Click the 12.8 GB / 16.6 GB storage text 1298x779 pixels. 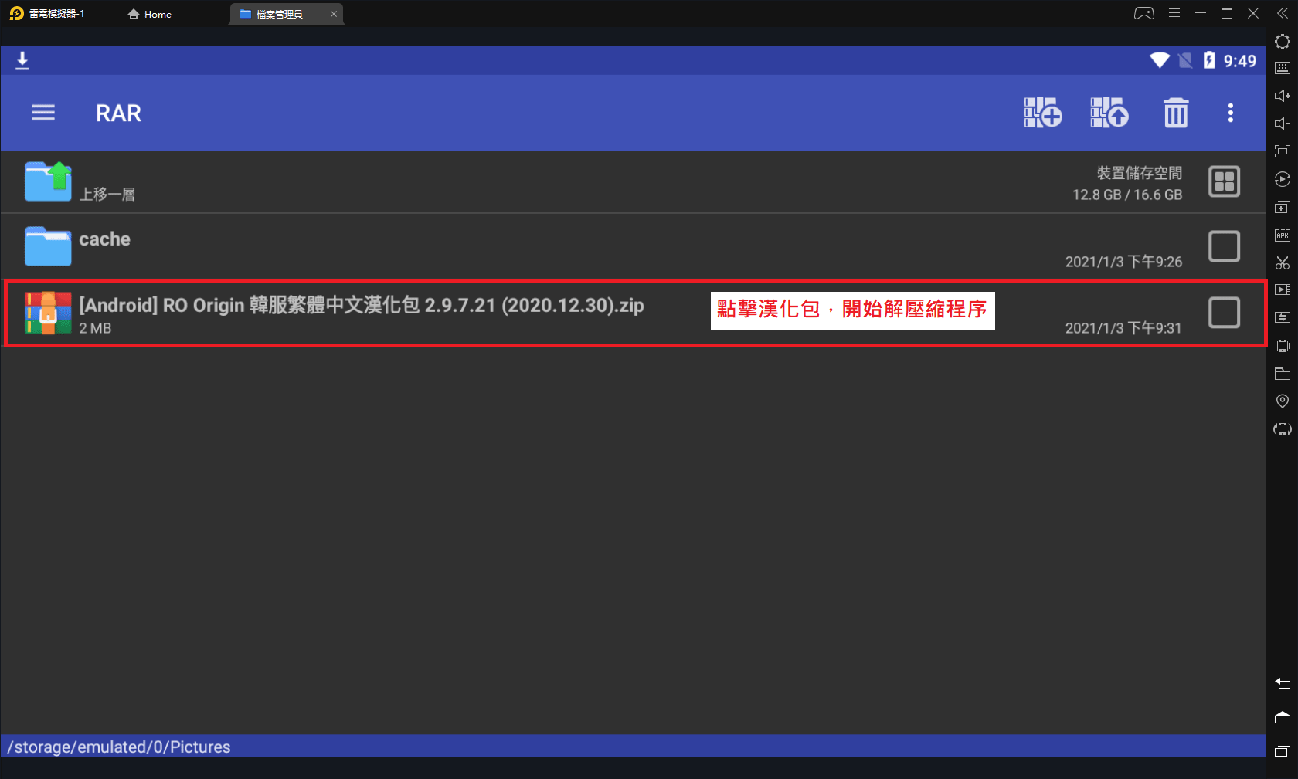1127,195
